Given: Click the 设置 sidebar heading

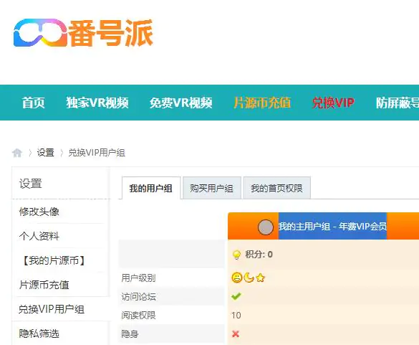Looking at the screenshot, I should [x=31, y=184].
